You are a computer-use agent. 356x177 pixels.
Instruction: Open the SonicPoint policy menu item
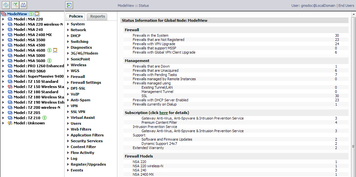[x=81, y=59]
